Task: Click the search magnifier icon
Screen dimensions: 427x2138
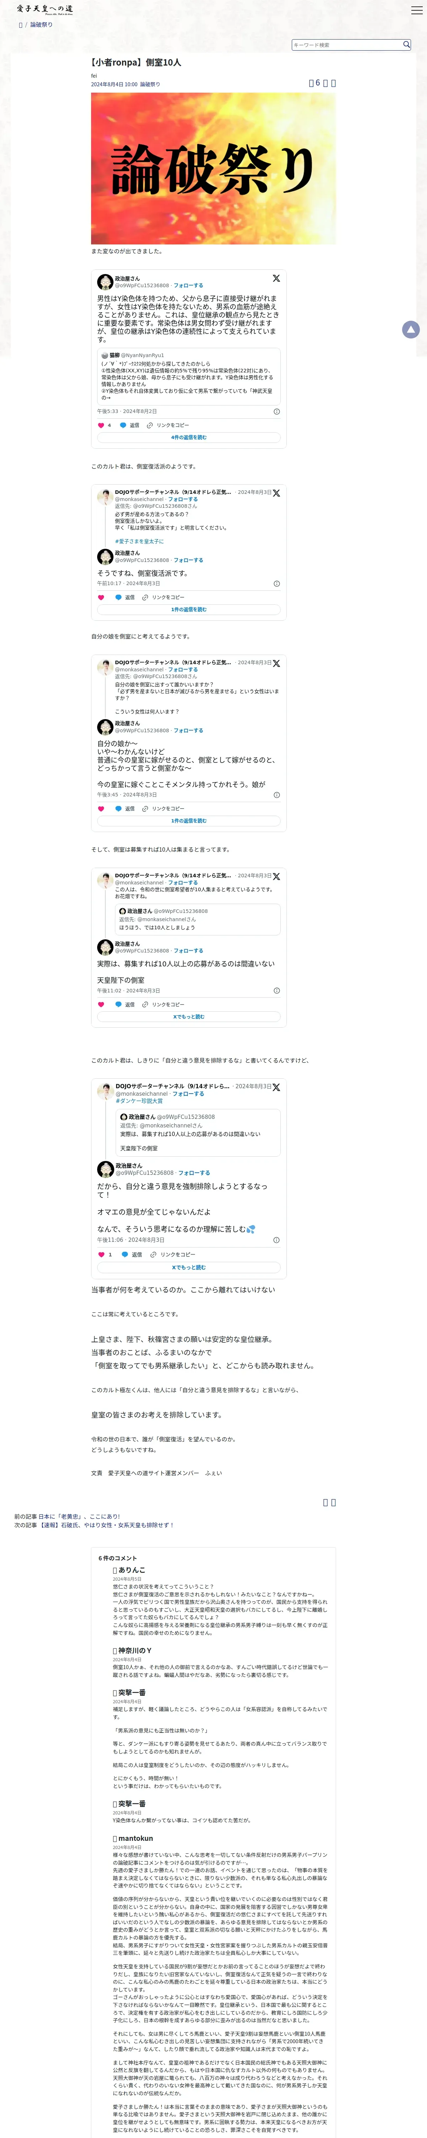Action: click(406, 45)
